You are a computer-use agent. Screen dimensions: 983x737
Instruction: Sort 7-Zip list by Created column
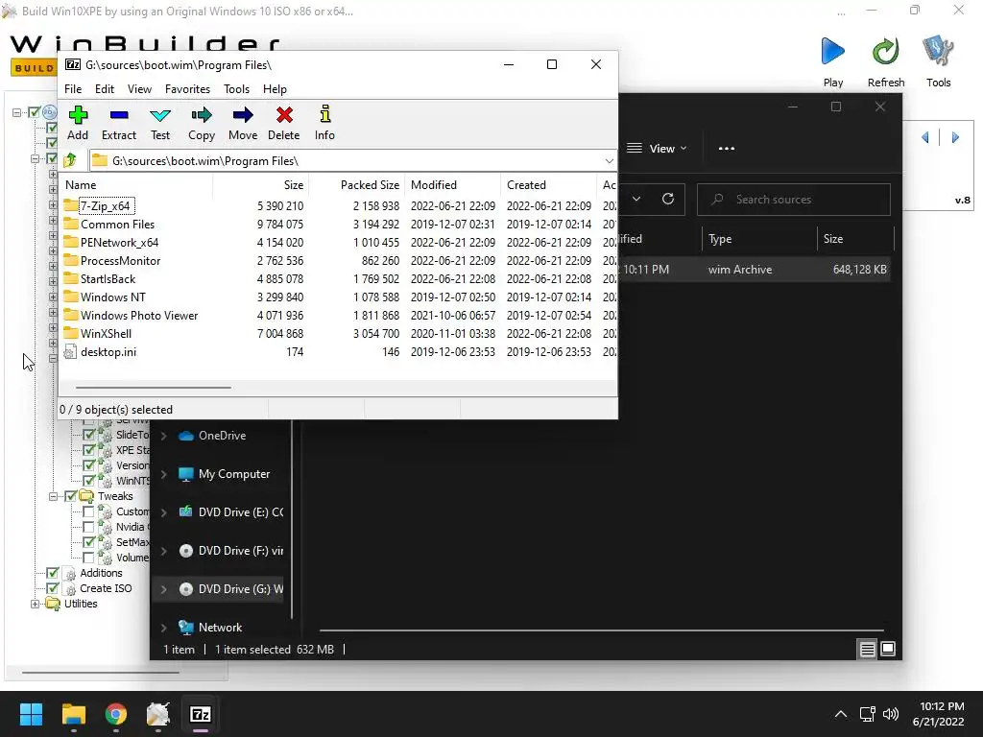(549, 185)
